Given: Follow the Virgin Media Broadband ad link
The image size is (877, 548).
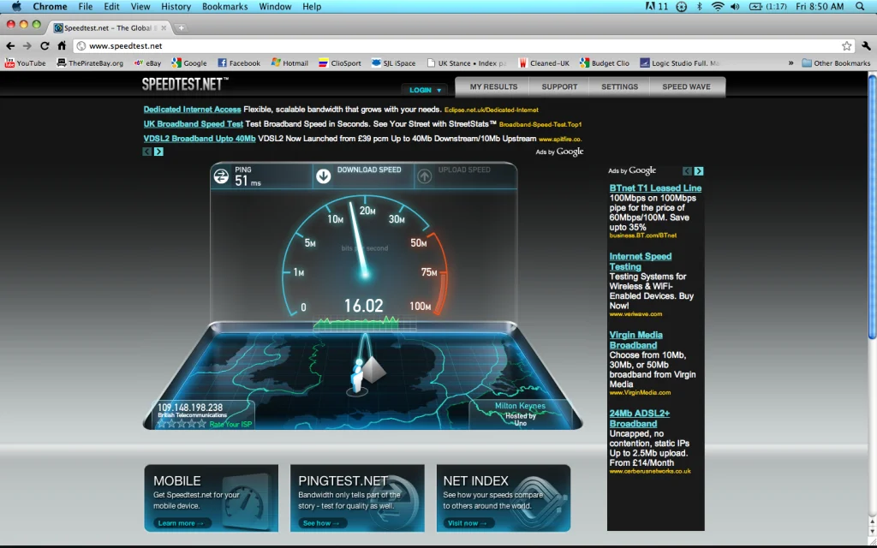Looking at the screenshot, I should 636,340.
